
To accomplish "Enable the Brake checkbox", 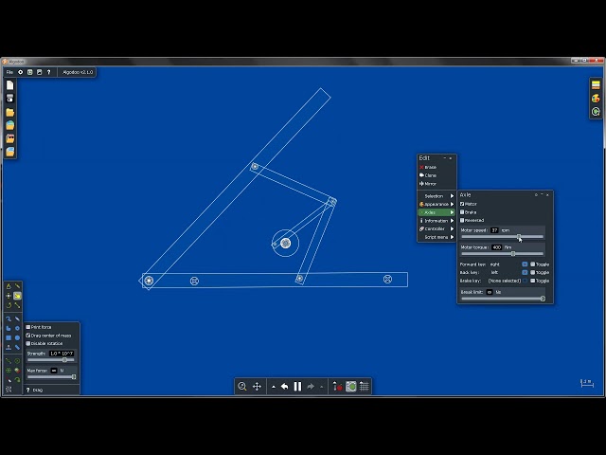I will [462, 212].
